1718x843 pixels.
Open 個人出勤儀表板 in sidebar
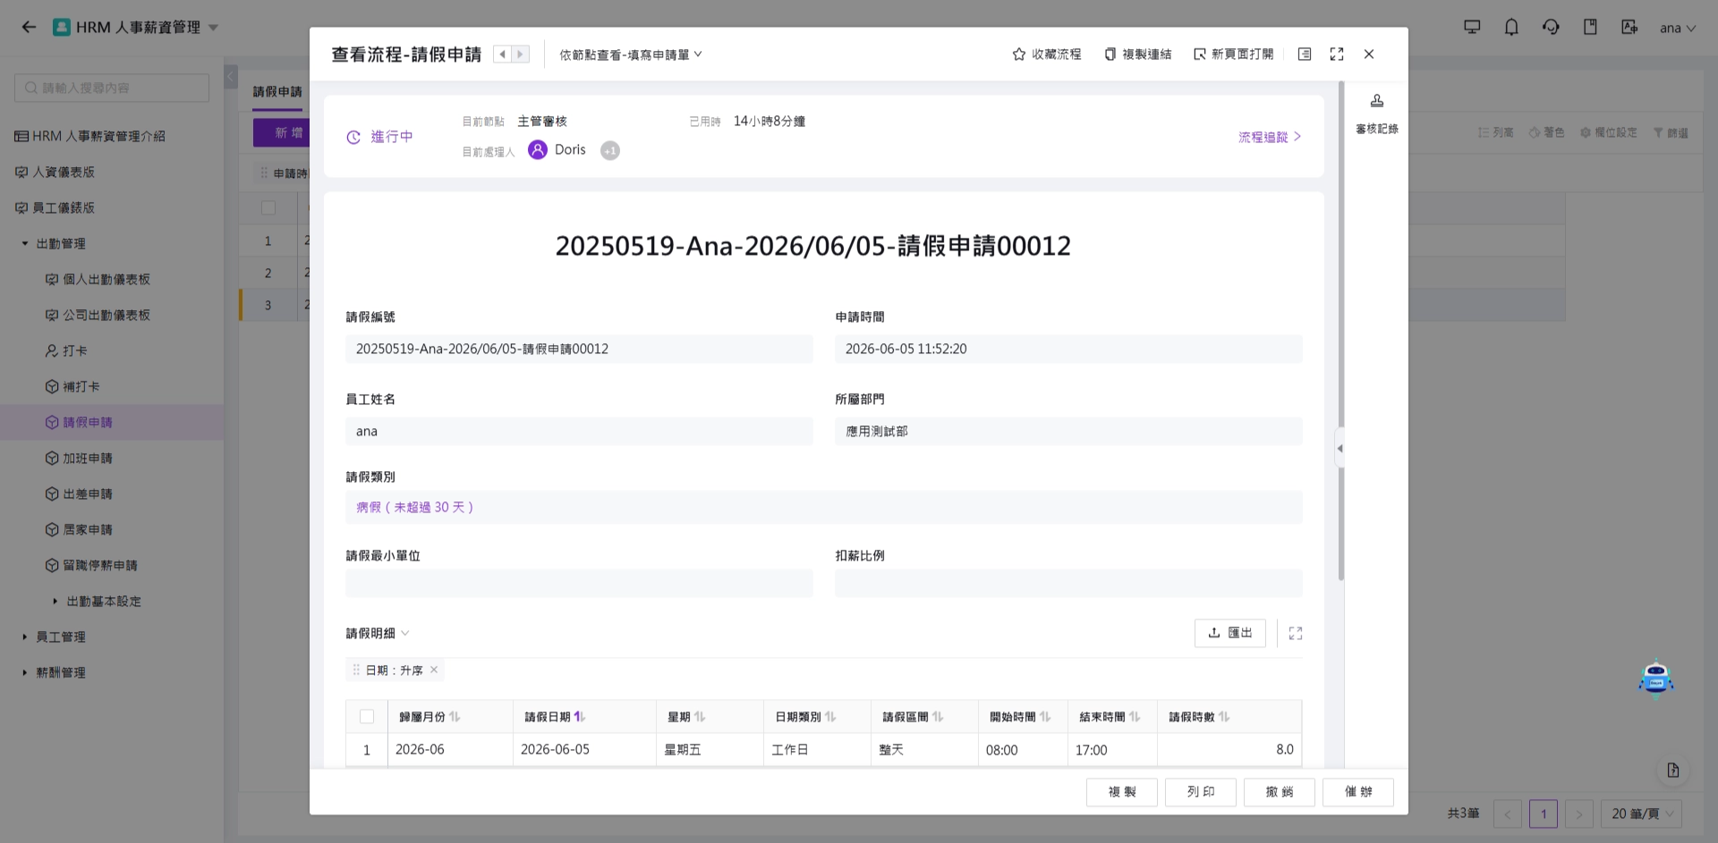tap(98, 279)
